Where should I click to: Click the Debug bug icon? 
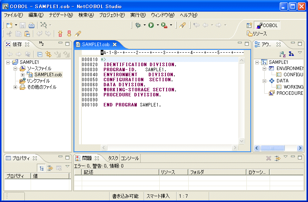pos(138,25)
